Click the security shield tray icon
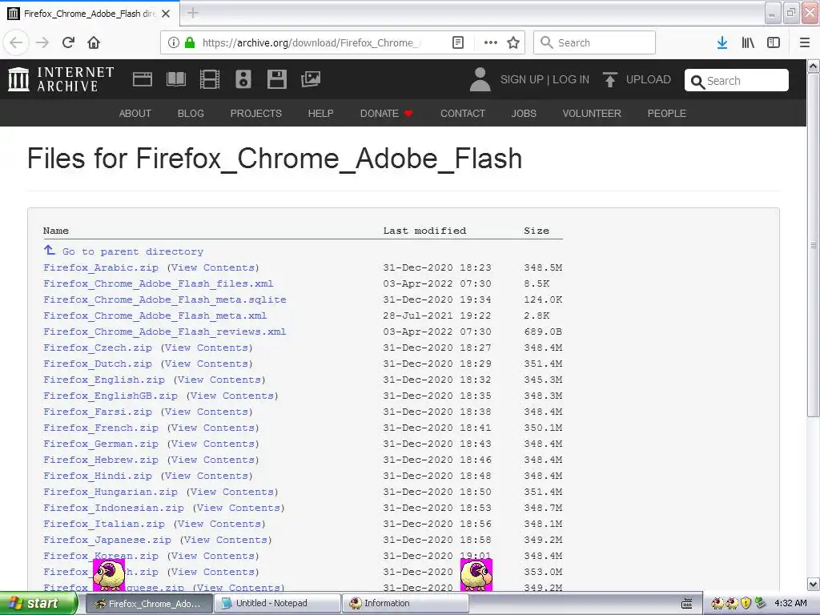The height and width of the screenshot is (615, 820). pyautogui.click(x=746, y=604)
